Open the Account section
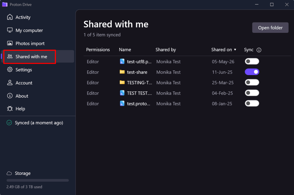 point(38,83)
